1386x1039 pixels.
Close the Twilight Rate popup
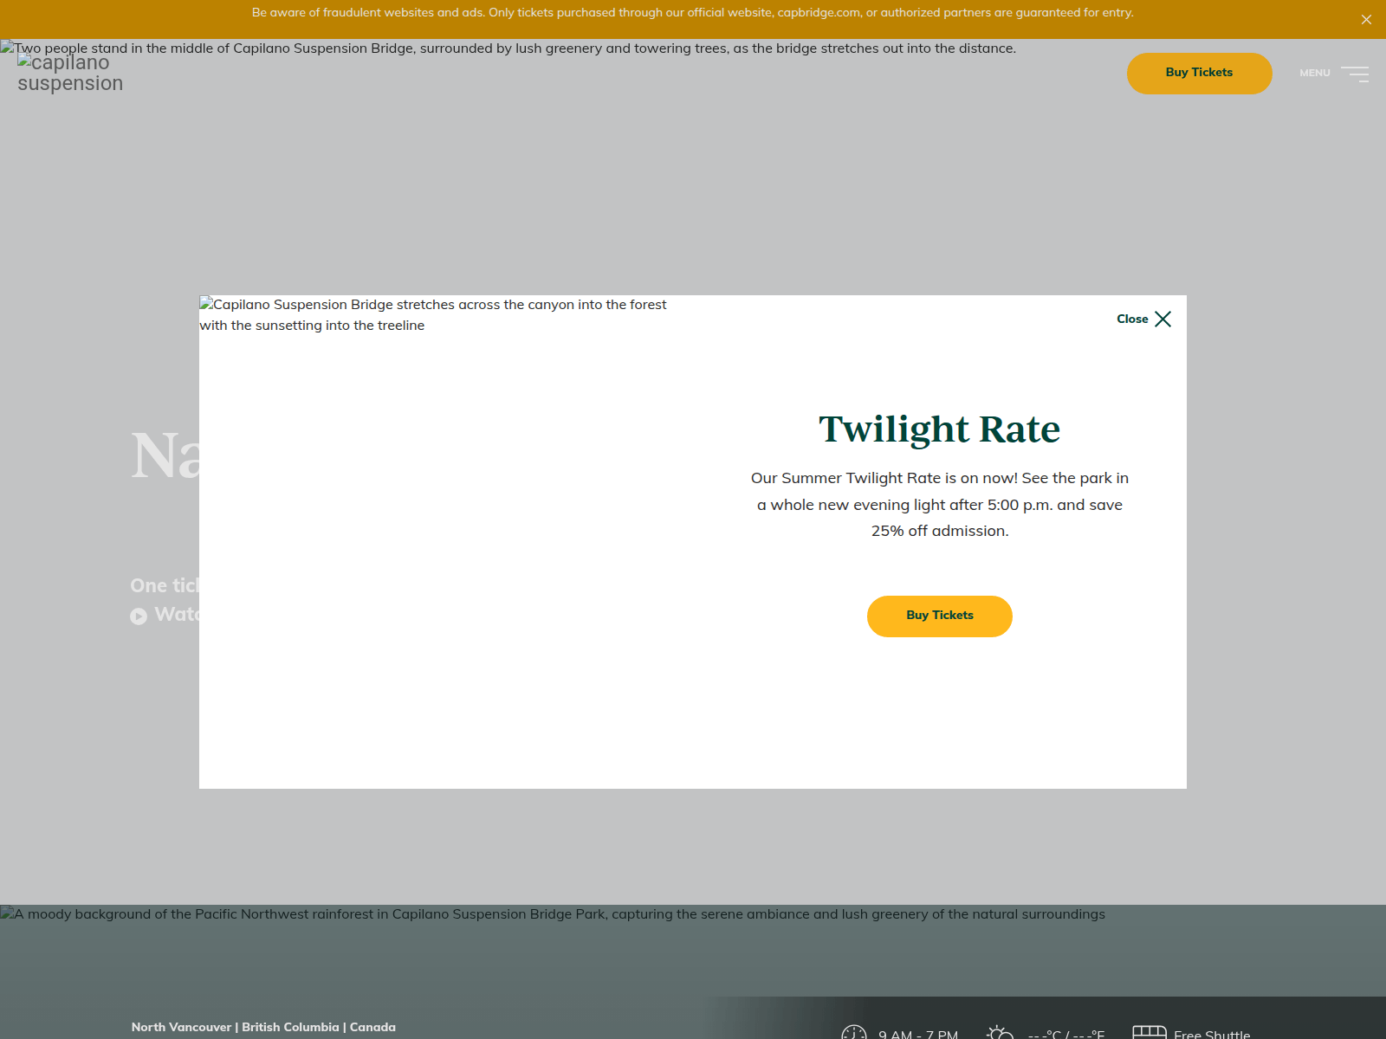tap(1143, 319)
